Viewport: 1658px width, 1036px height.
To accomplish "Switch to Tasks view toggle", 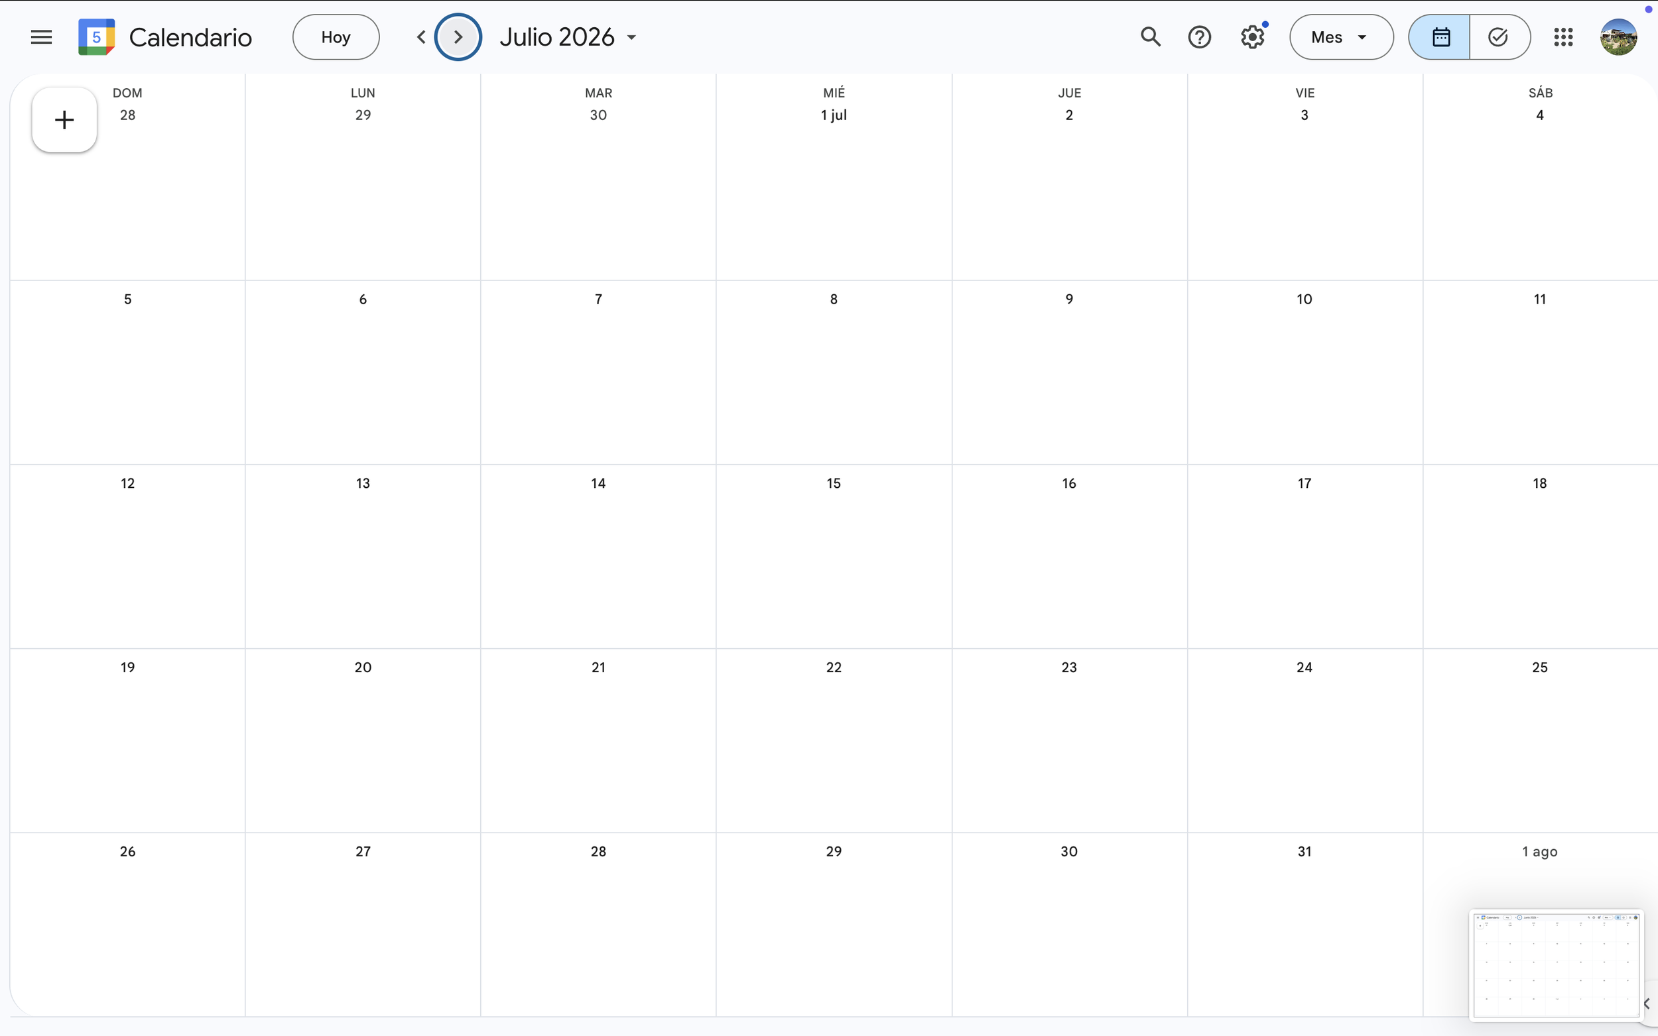I will tap(1498, 37).
